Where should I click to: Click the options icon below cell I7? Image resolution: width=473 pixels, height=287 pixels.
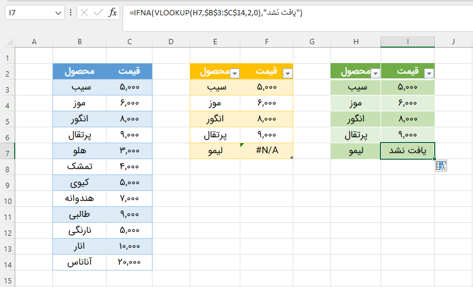pos(441,166)
